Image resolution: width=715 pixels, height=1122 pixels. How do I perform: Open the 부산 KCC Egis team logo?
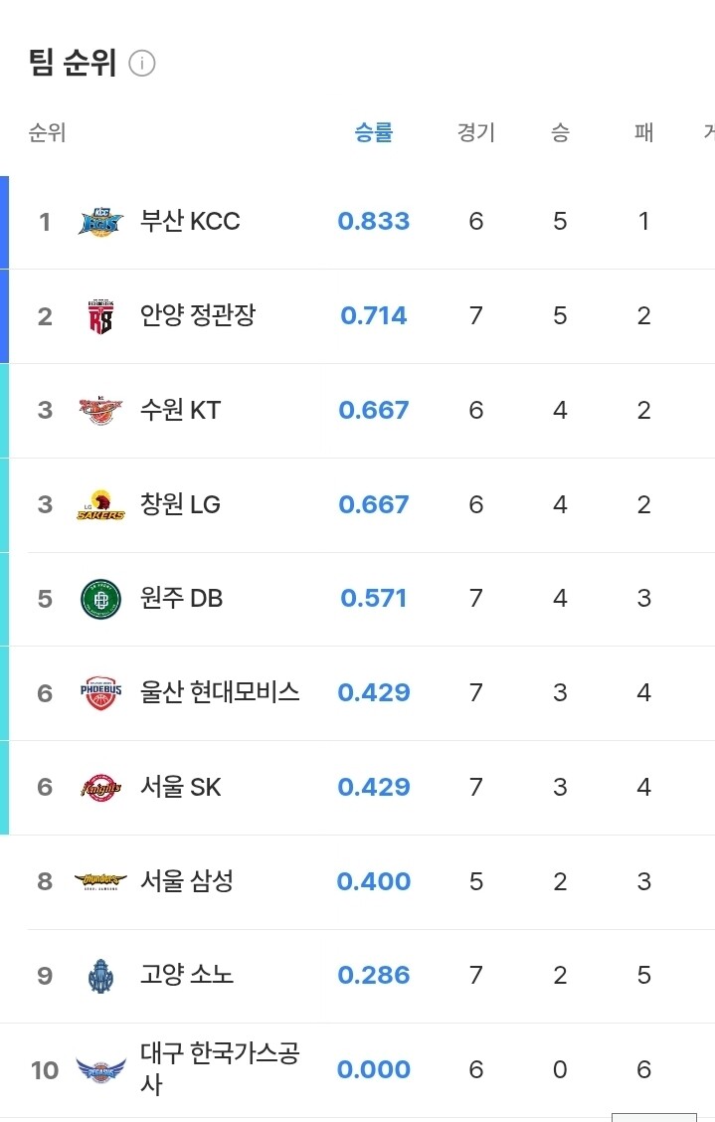coord(100,222)
